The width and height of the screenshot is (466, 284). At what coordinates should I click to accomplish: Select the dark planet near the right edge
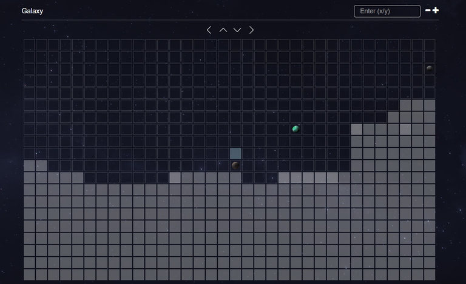430,69
